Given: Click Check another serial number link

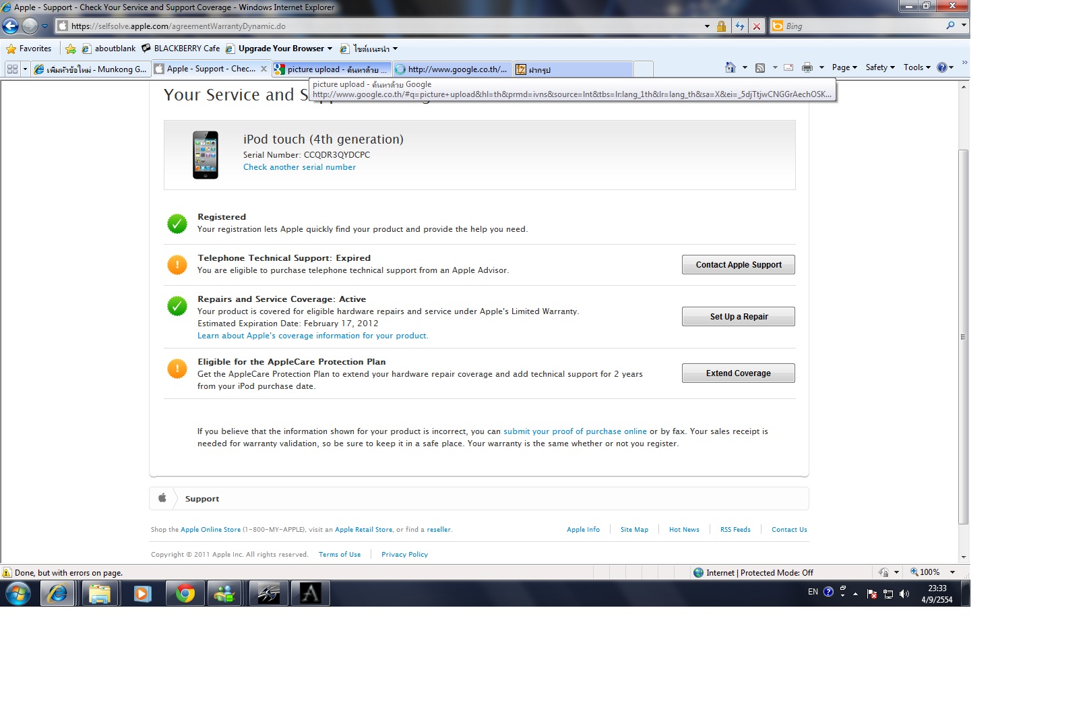Looking at the screenshot, I should (299, 167).
